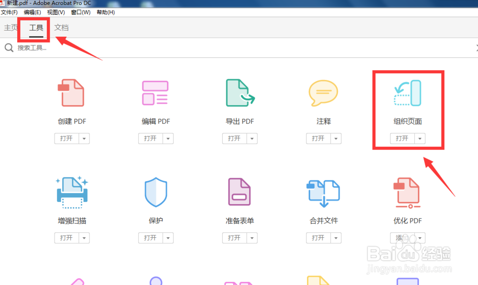Click 添加 button under 优化 PDF

[402, 238]
